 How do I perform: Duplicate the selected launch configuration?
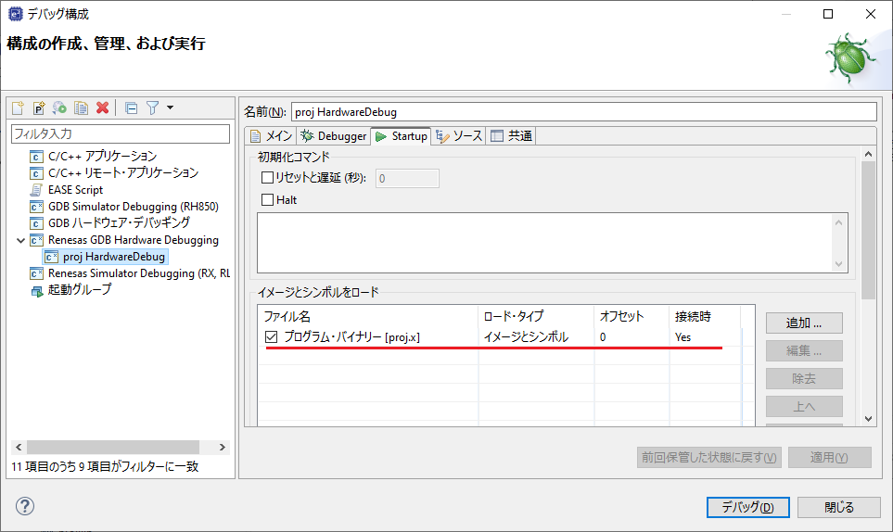pyautogui.click(x=82, y=108)
